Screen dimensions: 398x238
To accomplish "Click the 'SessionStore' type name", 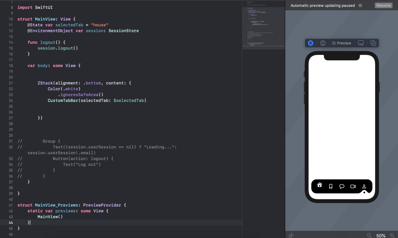I will tap(124, 31).
